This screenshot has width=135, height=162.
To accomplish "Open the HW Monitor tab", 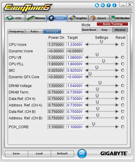I will coord(120,18).
